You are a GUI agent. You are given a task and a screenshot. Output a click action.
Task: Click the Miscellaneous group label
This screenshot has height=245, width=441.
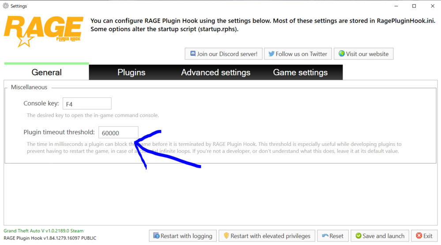point(29,87)
